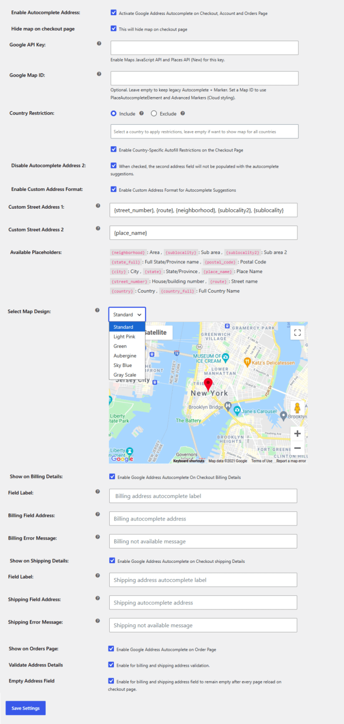Choose Sky Blue map design option
Viewport: 344px width, 724px height.
click(127, 365)
